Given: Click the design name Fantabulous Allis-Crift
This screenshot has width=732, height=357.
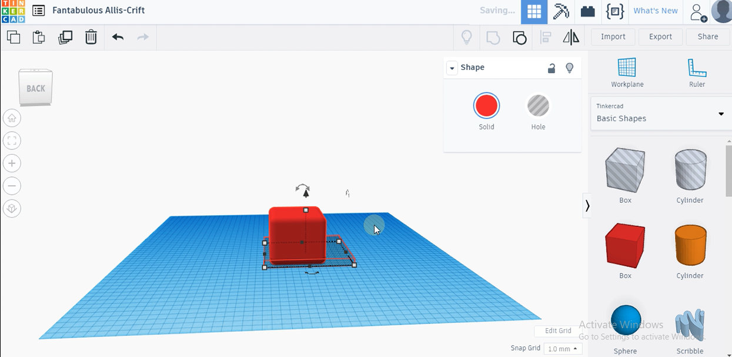Looking at the screenshot, I should [x=99, y=11].
